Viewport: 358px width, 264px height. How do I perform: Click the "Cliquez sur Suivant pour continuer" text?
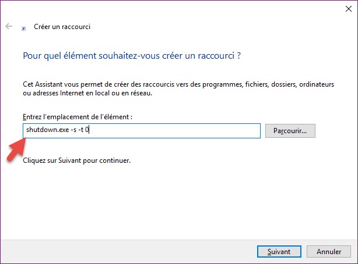76,159
